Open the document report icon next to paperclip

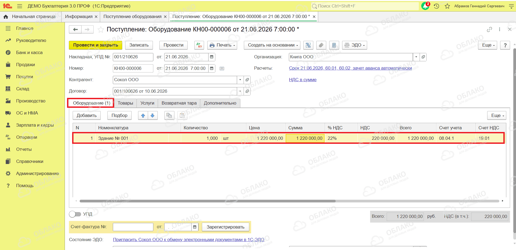click(334, 45)
